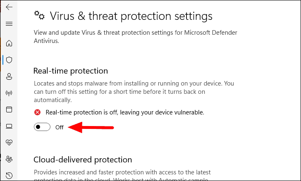Open Device performance & health heart icon
Image resolution: width=301 pixels, height=181 pixels.
tap(9, 143)
